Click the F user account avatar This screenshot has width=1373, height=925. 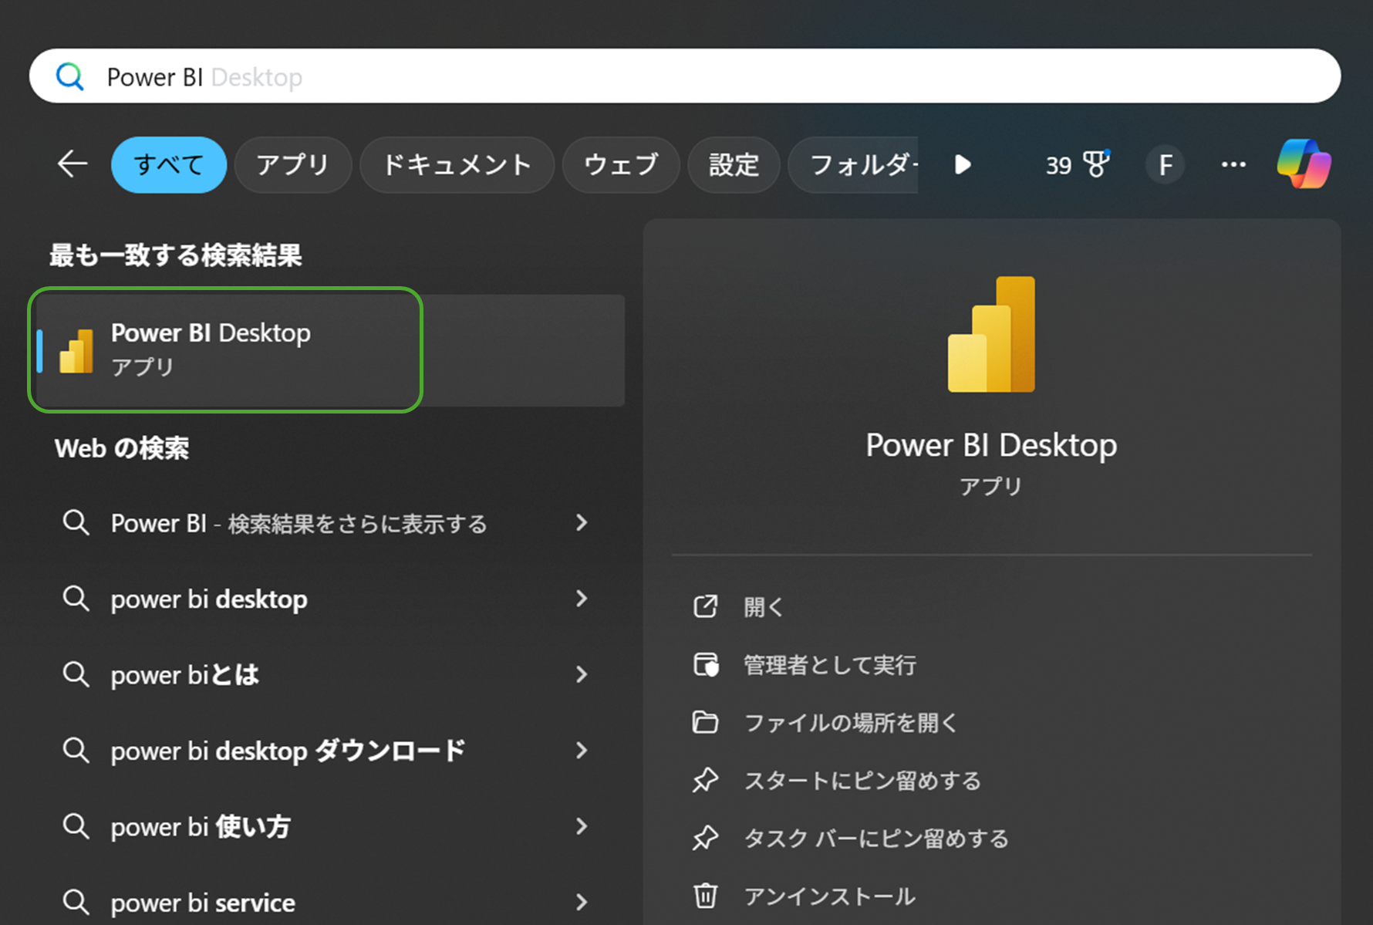1165,164
